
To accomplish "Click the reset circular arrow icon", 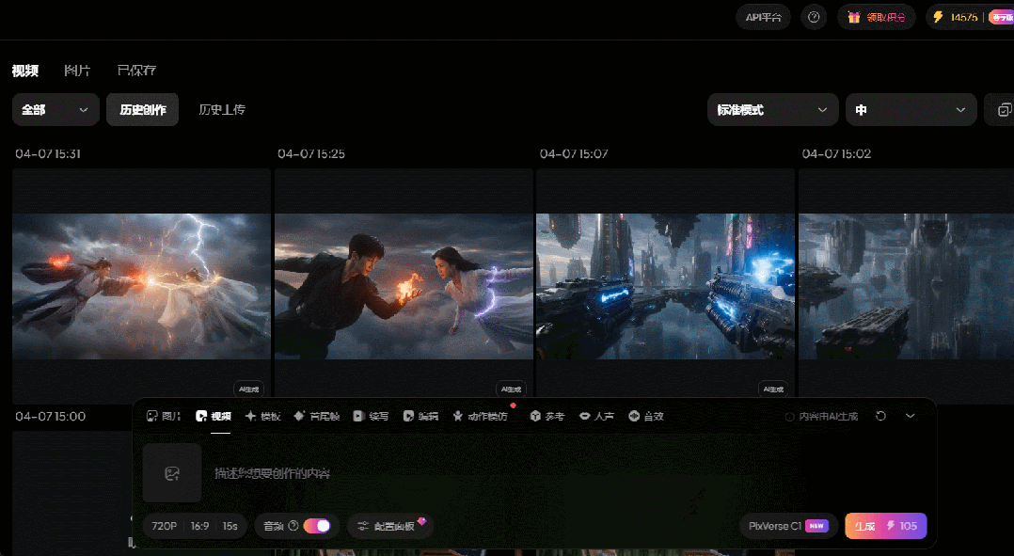I will click(x=880, y=416).
